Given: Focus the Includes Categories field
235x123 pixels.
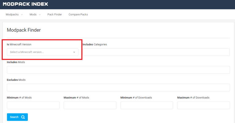Looking at the screenshot, I should 156,52.
